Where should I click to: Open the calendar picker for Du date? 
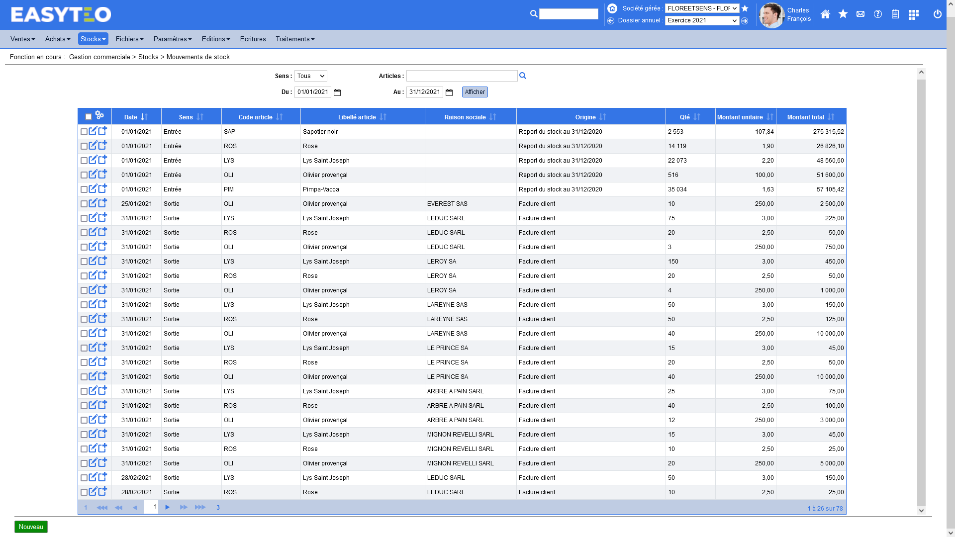[x=337, y=92]
